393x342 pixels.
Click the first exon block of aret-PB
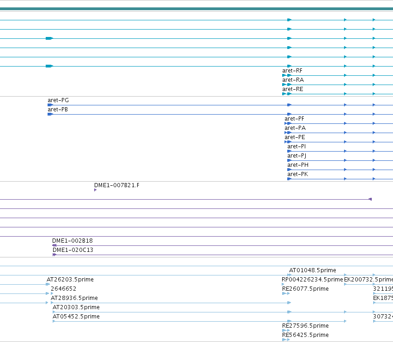point(50,114)
